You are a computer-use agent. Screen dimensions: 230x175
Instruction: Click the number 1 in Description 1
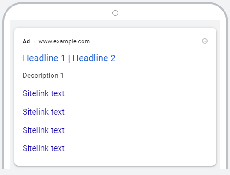pos(62,76)
